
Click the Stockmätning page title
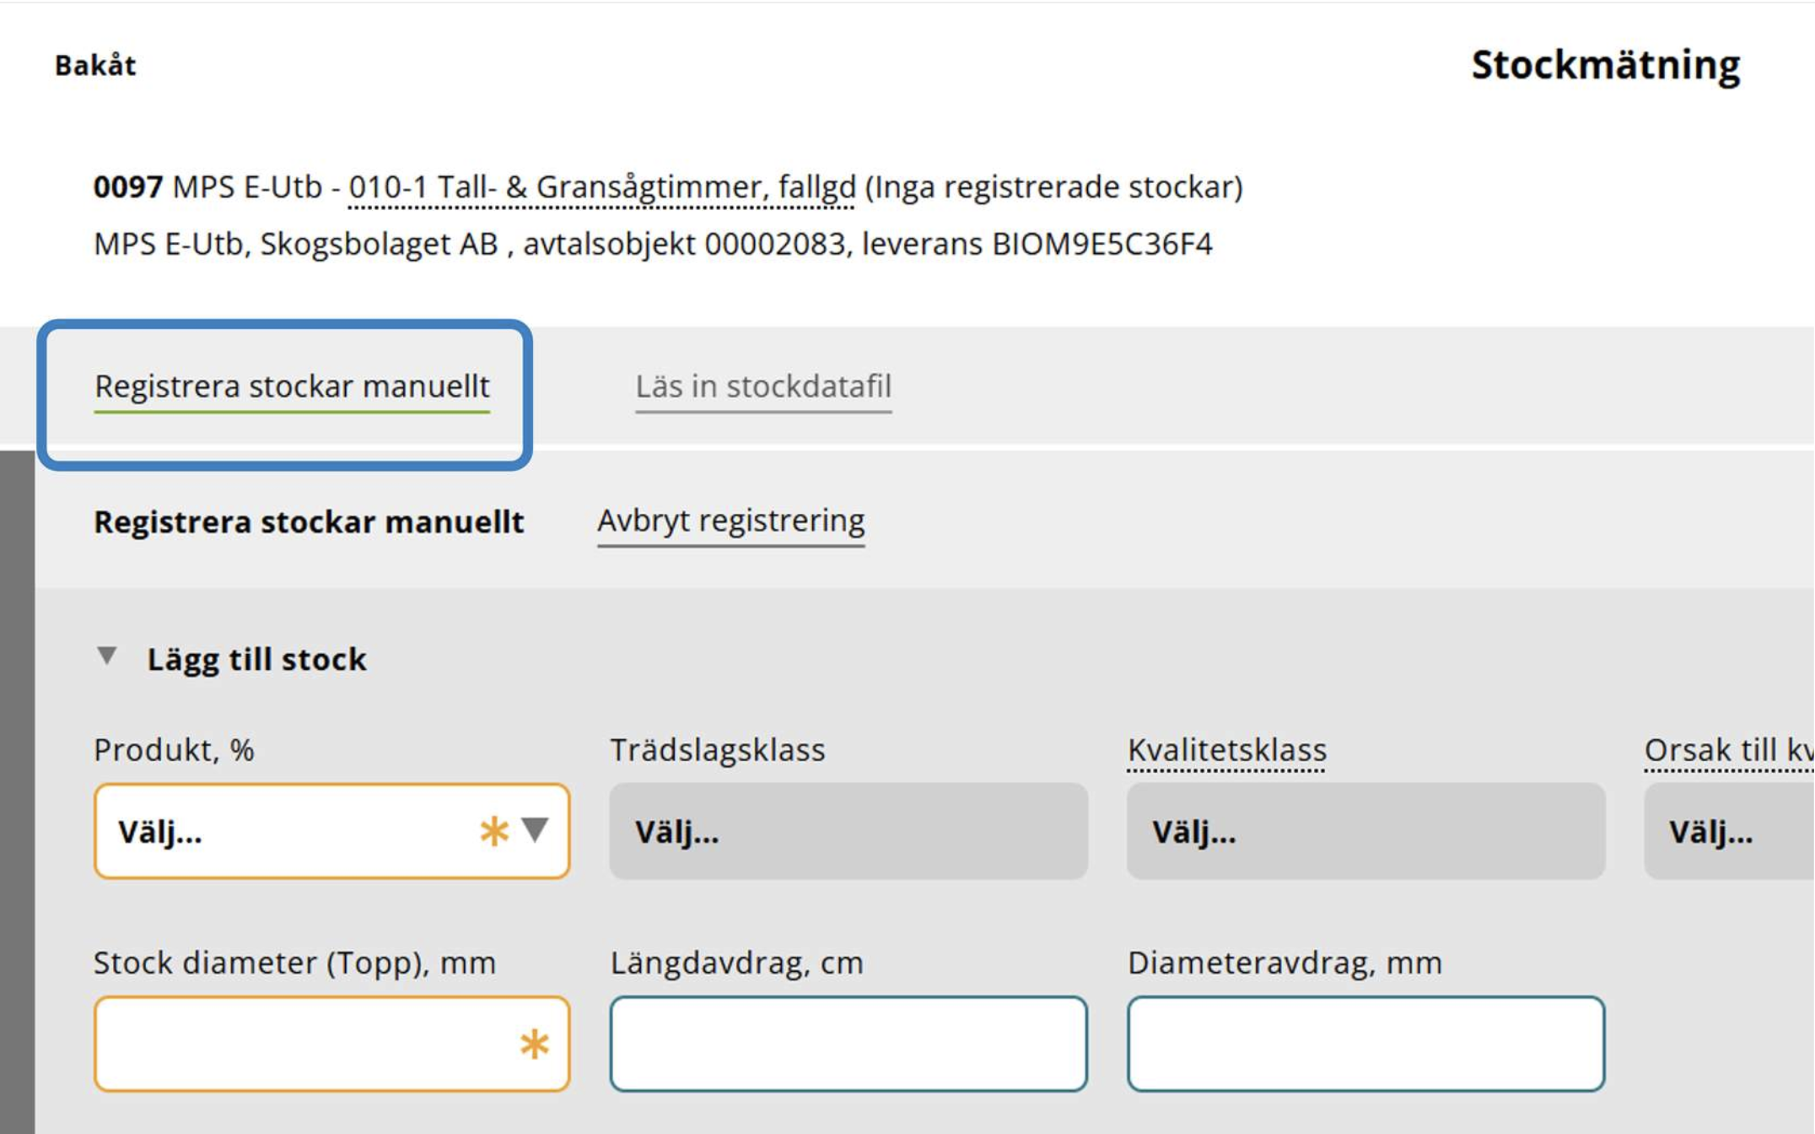tap(1605, 65)
